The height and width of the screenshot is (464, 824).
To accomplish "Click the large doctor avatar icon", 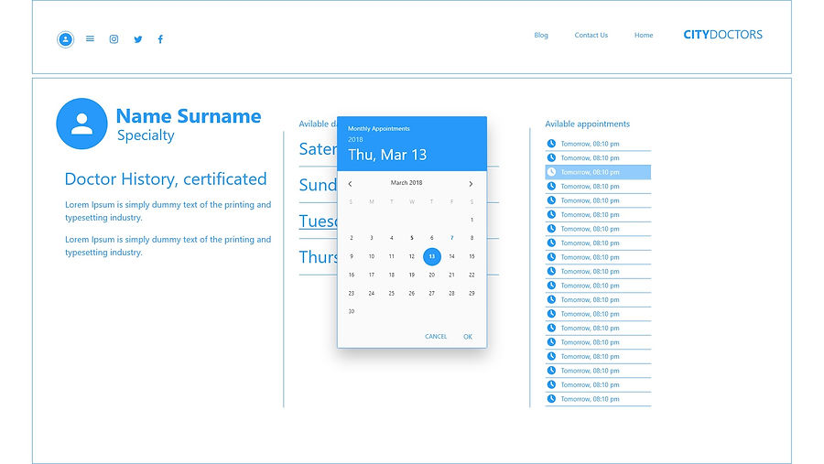I will (82, 124).
